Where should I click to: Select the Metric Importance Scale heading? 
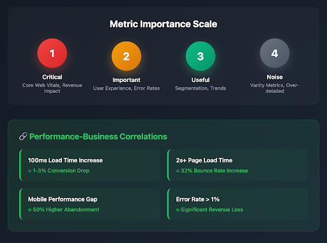[x=163, y=24]
